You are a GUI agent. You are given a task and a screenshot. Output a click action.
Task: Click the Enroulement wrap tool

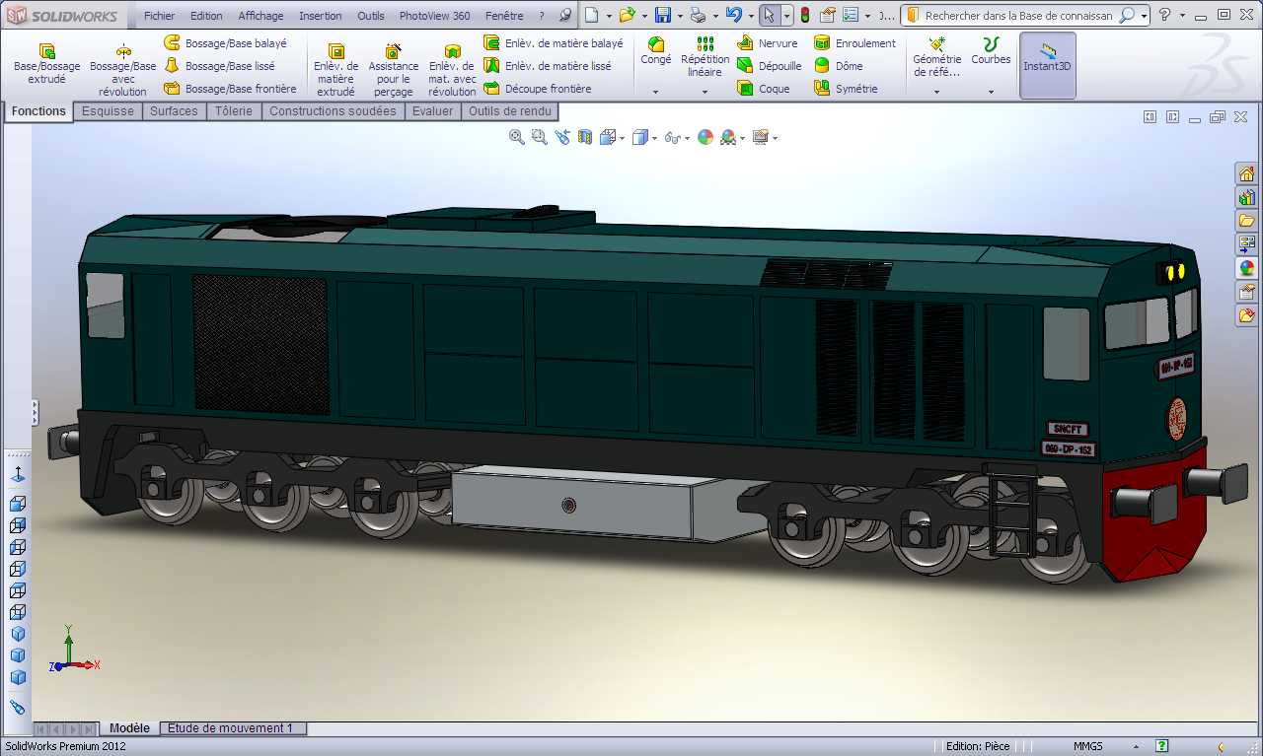point(854,43)
